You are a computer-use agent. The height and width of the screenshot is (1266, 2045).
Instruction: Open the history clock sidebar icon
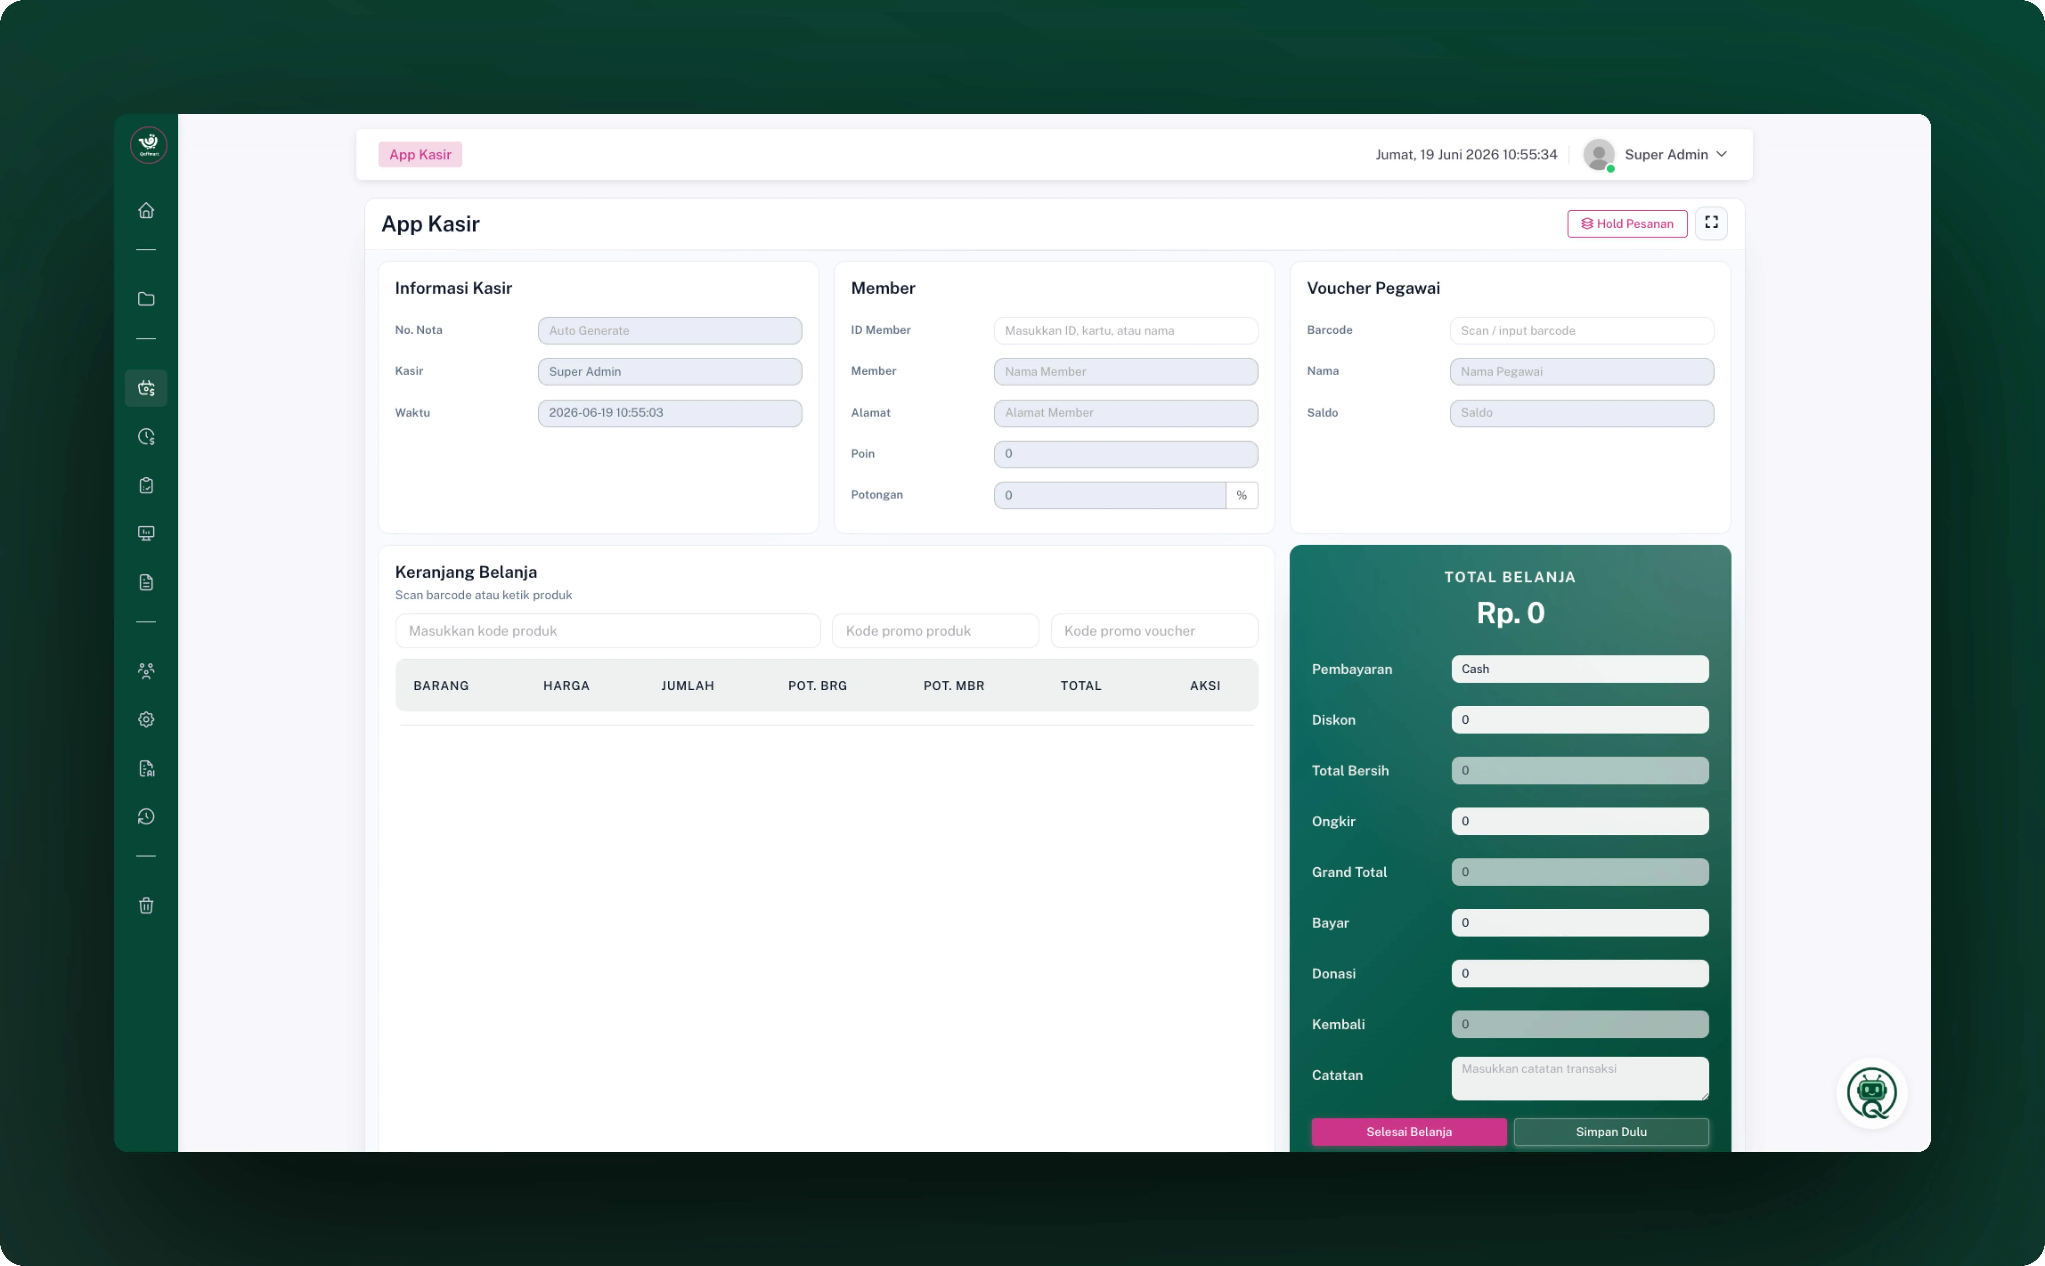click(x=146, y=816)
